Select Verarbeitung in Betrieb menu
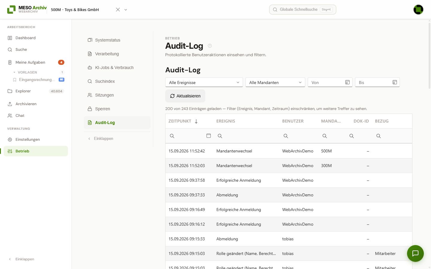This screenshot has height=269, width=431. pyautogui.click(x=117, y=54)
